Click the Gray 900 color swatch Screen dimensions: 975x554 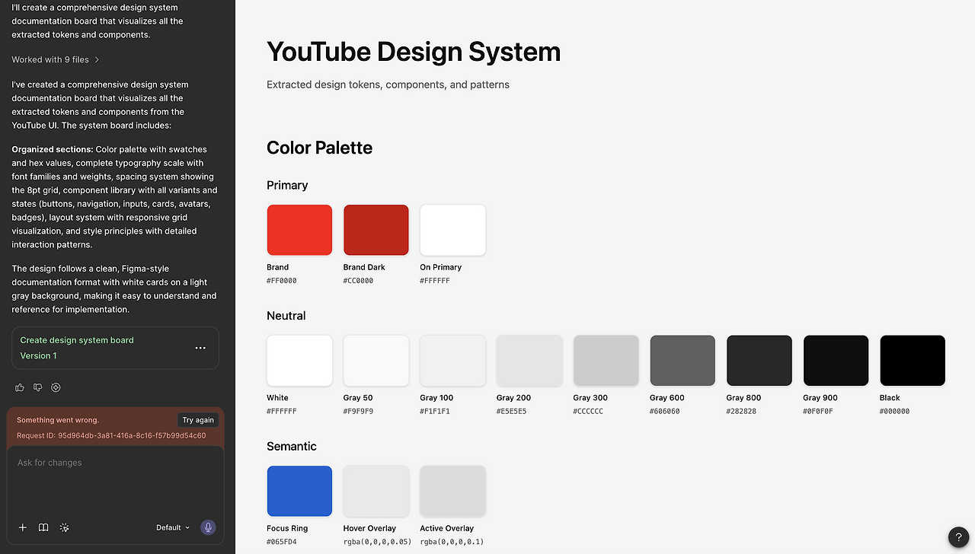point(836,361)
